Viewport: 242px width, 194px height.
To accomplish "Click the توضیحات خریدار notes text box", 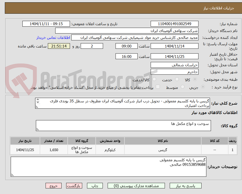I will [x=108, y=167].
